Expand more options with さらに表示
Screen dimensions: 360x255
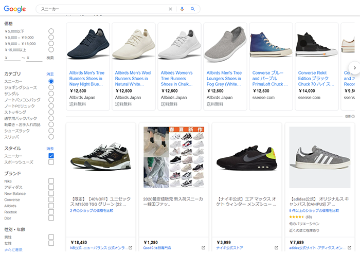point(13,250)
